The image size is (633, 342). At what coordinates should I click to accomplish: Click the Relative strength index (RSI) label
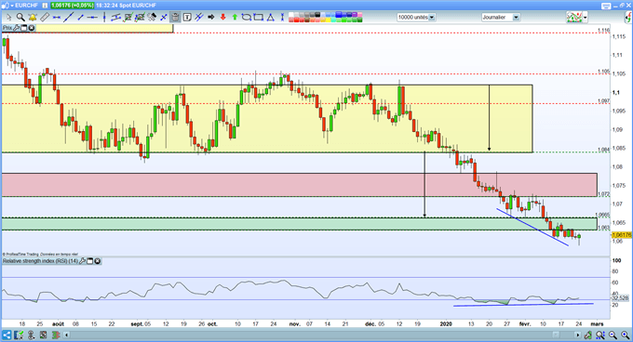pos(40,261)
